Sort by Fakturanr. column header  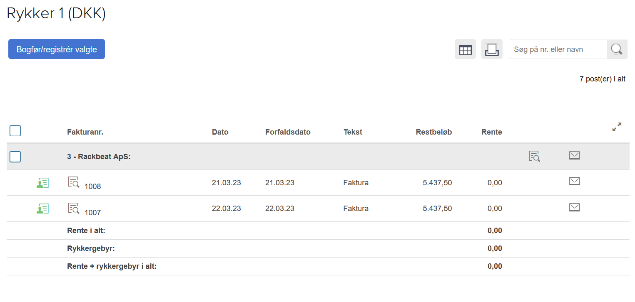(85, 132)
